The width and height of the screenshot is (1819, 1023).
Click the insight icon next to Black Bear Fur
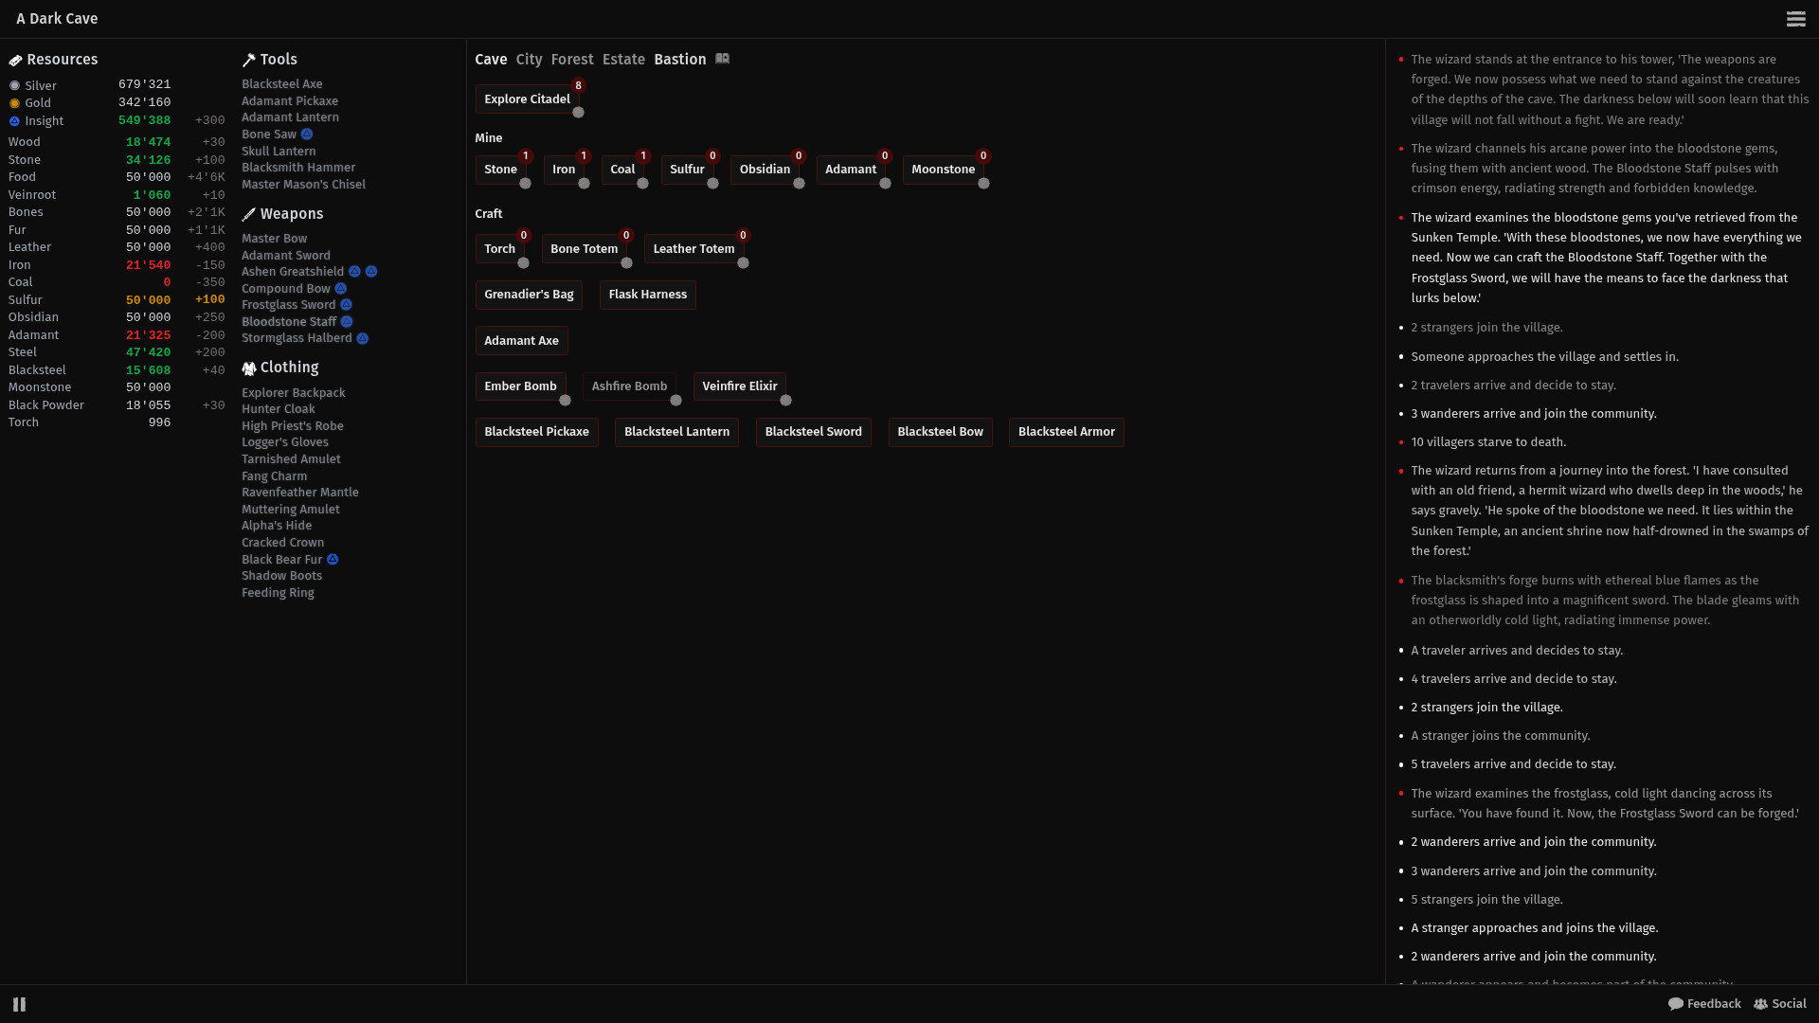(333, 560)
